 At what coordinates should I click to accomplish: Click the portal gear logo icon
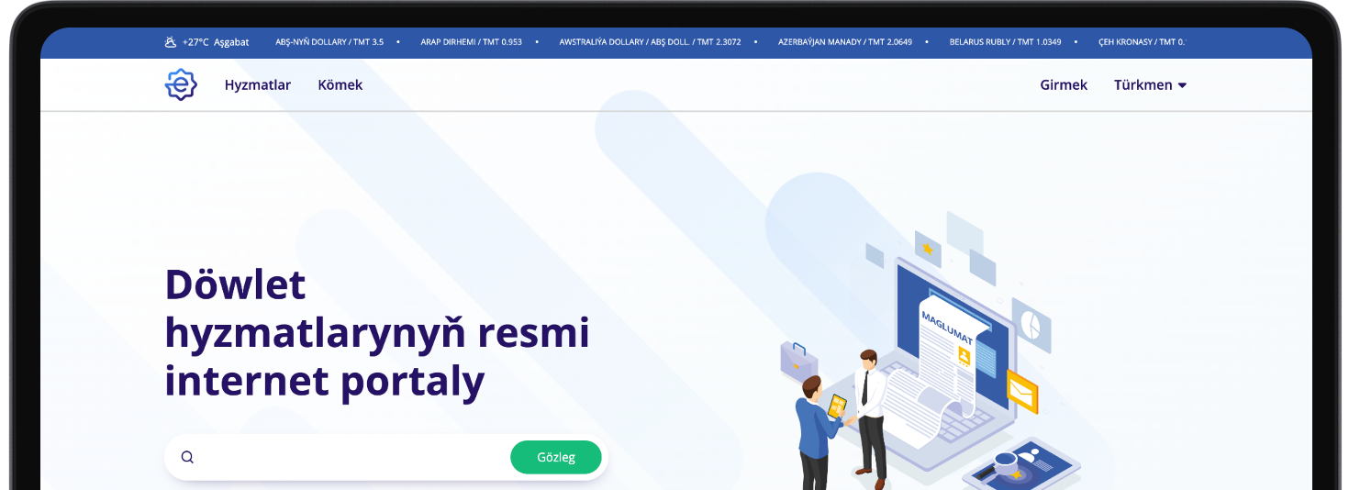(x=181, y=84)
